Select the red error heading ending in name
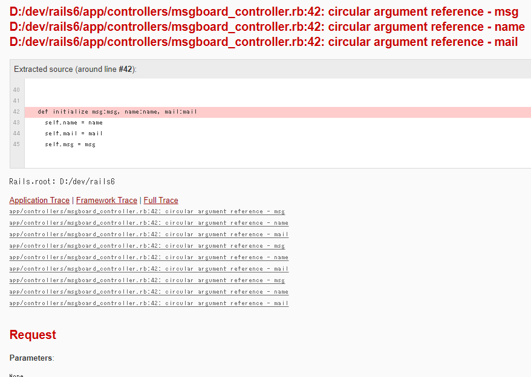The image size is (531, 377). click(x=267, y=27)
